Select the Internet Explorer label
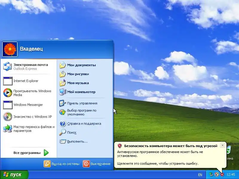 26,81
